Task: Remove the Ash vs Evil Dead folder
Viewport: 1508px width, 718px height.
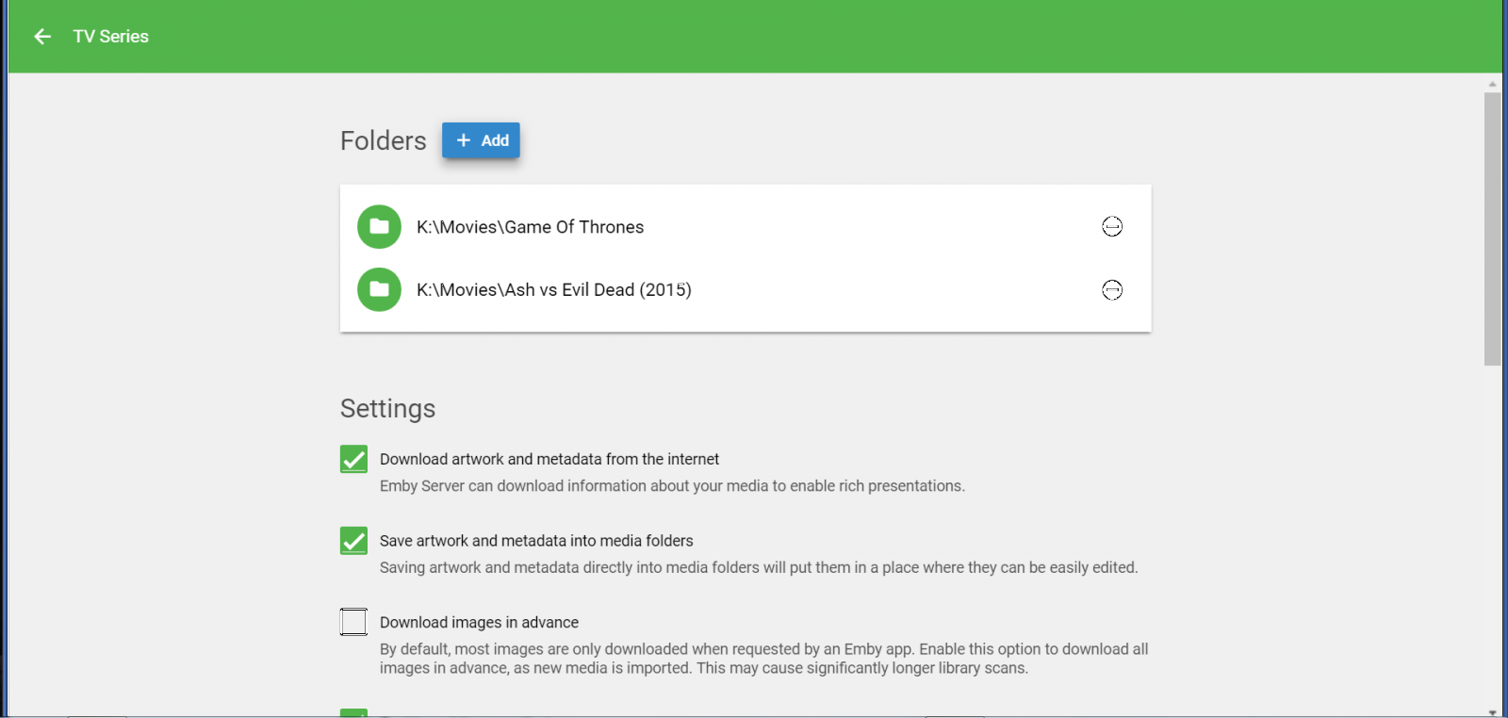Action: 1112,290
